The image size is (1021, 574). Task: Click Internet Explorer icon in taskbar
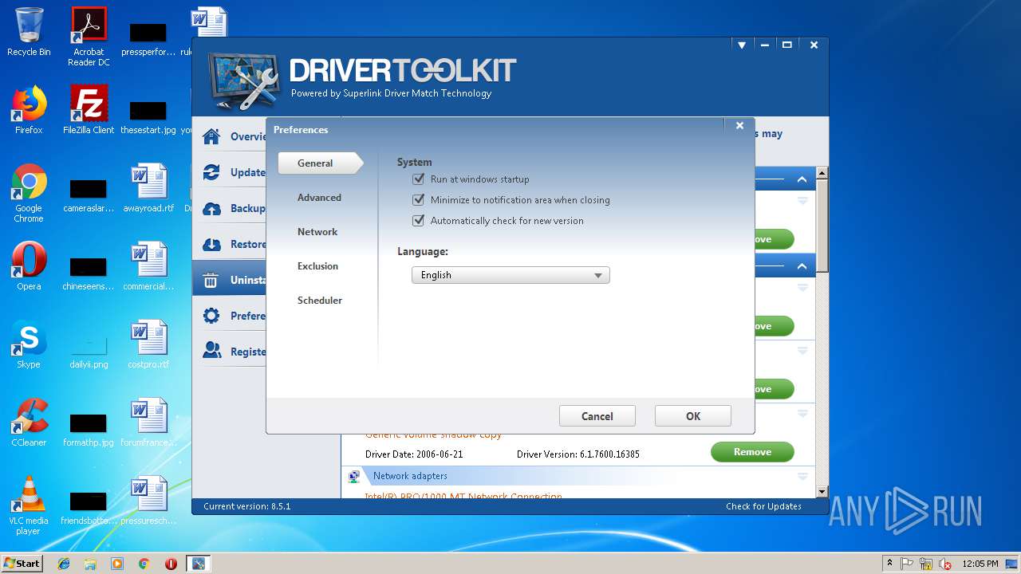(64, 564)
